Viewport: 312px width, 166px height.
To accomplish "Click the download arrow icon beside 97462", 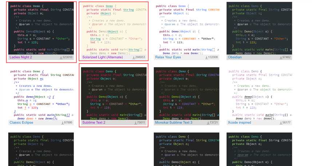I will 281,57.
